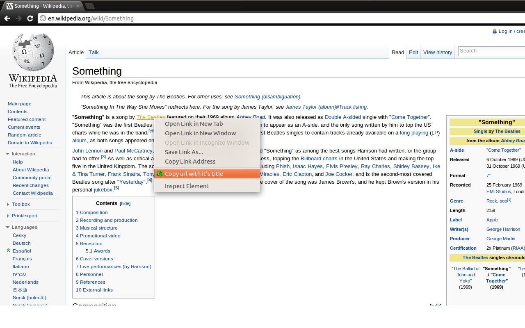Click the globe icon in address bar
This screenshot has height=328, width=525.
point(43,18)
